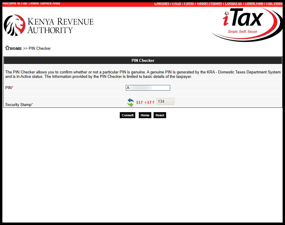285x225 pixels.
Task: Open the Report Problem link
Action: (209, 3)
